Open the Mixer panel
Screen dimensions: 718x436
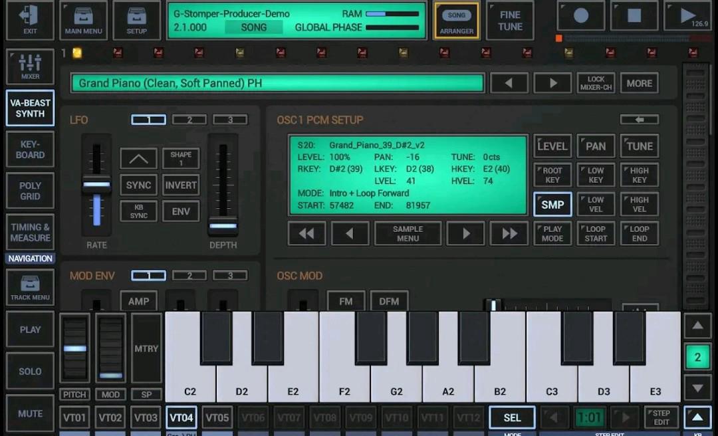tap(29, 66)
